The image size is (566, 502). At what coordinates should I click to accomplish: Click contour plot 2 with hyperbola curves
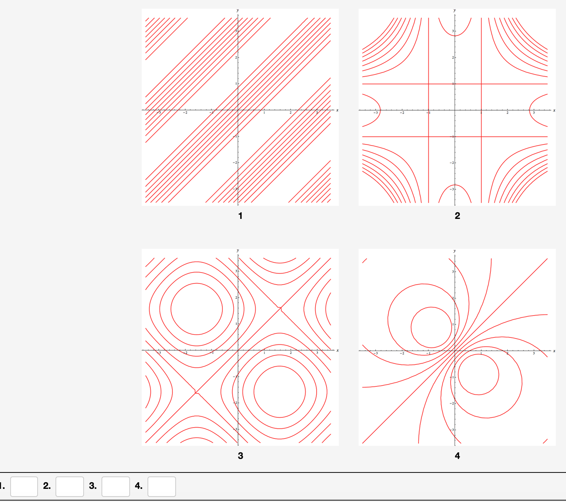[x=457, y=107]
